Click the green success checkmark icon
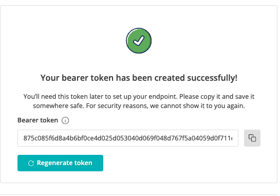This screenshot has height=196, width=280. click(139, 41)
